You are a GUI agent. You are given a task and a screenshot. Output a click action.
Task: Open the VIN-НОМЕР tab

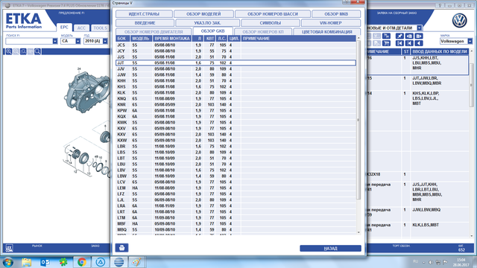point(331,23)
